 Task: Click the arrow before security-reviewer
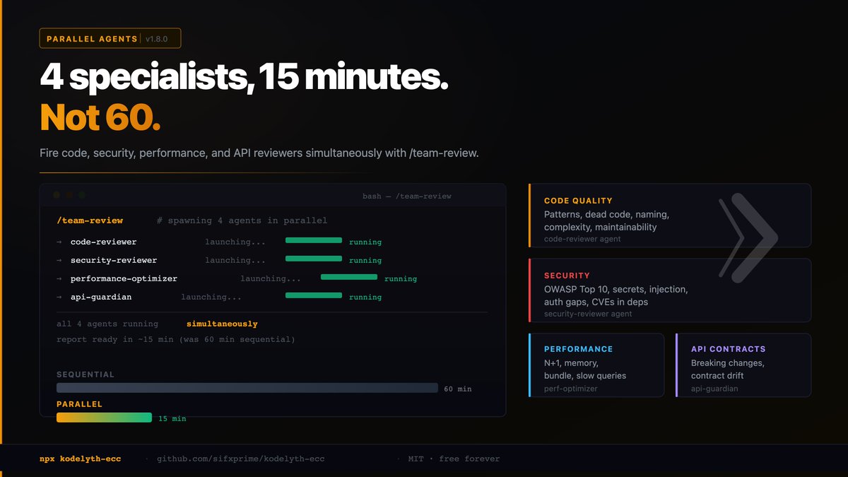(59, 260)
